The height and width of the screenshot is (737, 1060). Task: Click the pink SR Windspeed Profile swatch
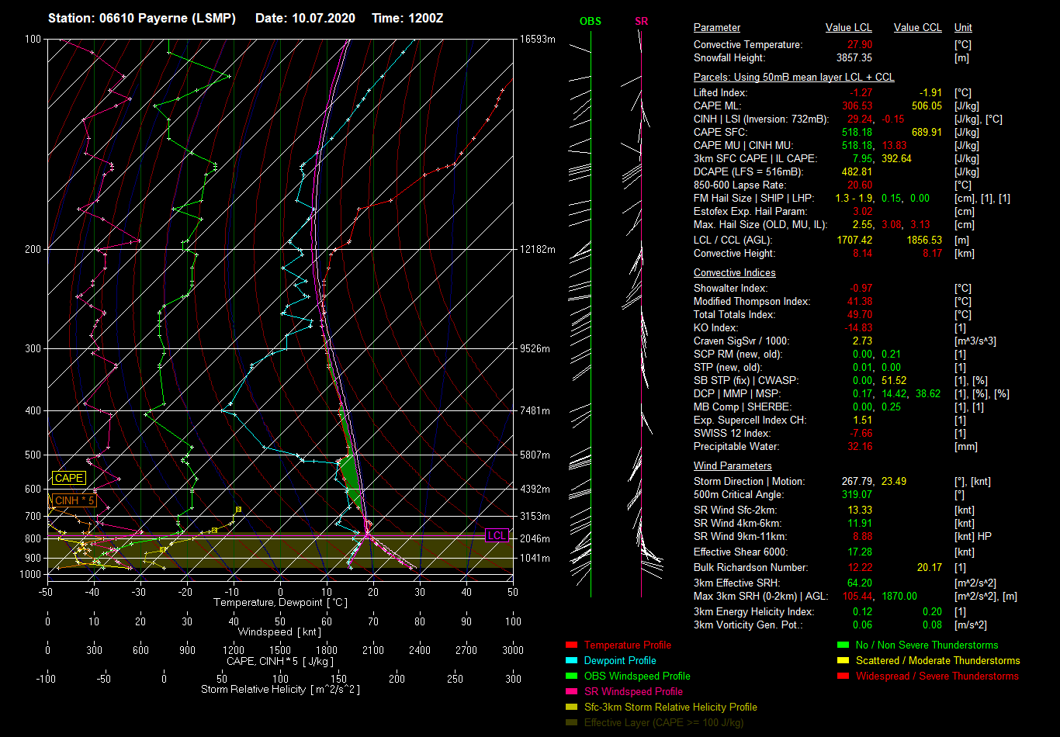[572, 692]
